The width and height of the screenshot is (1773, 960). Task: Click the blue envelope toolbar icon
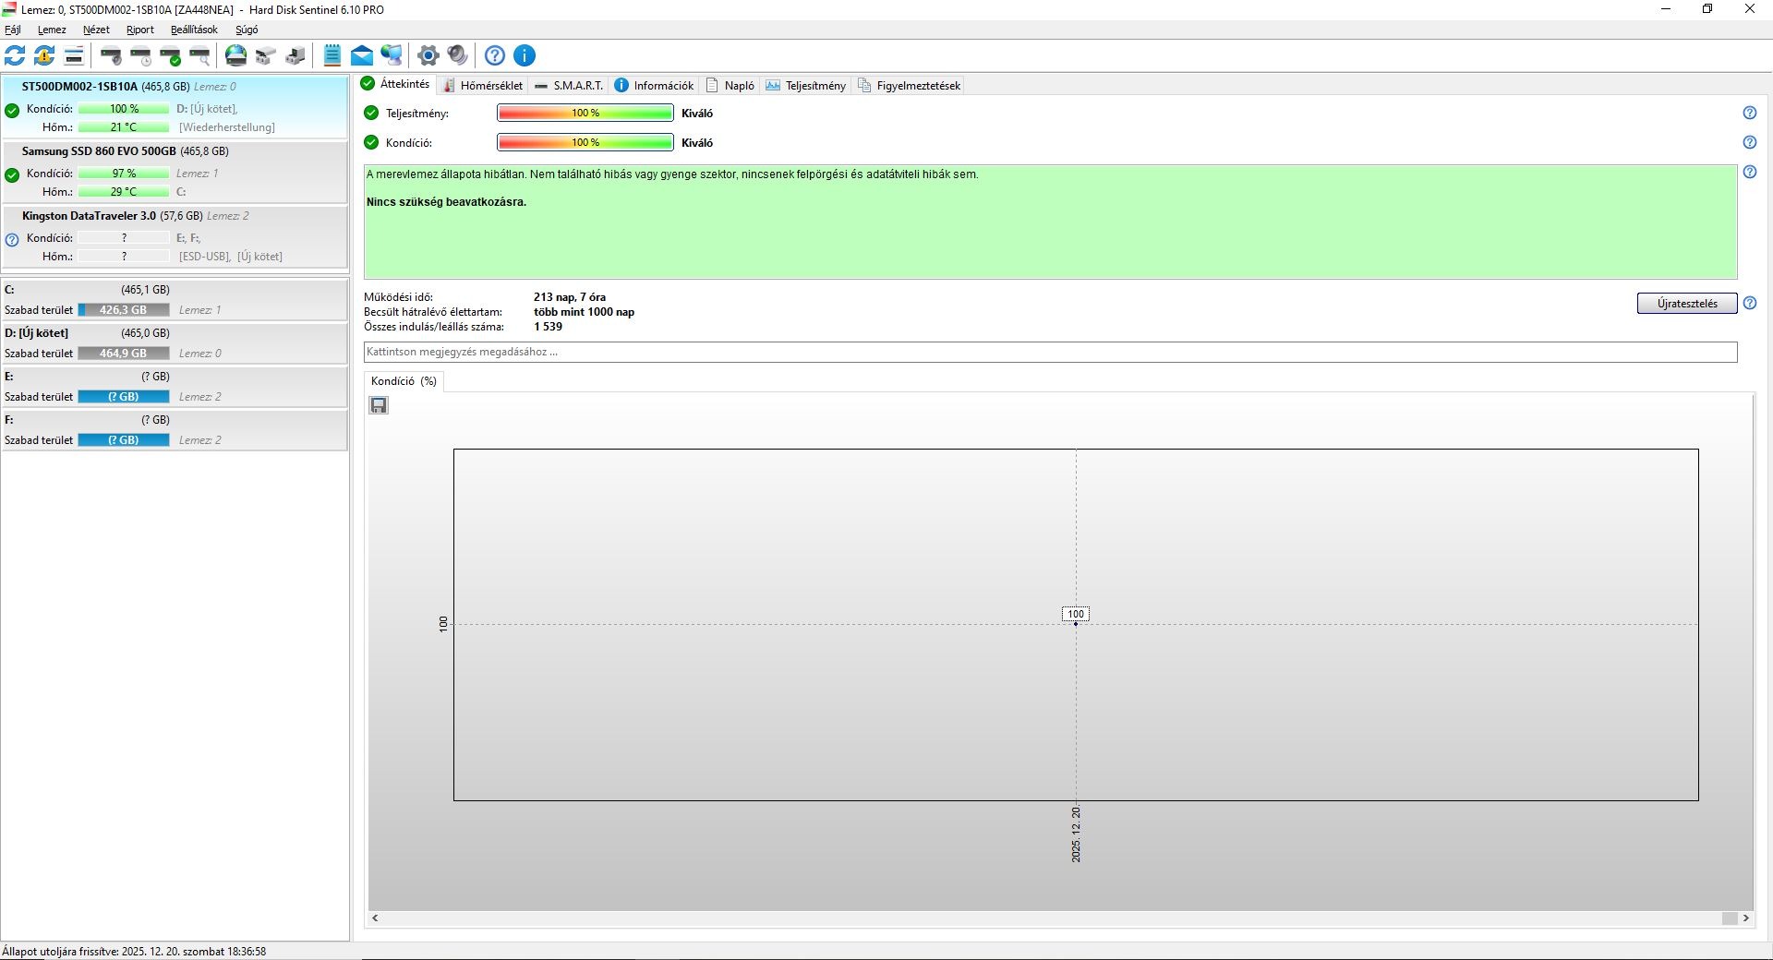tap(362, 55)
